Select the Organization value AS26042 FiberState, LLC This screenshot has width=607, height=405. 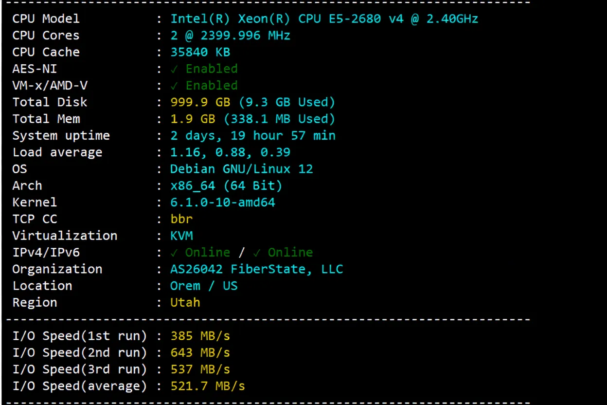coord(256,269)
